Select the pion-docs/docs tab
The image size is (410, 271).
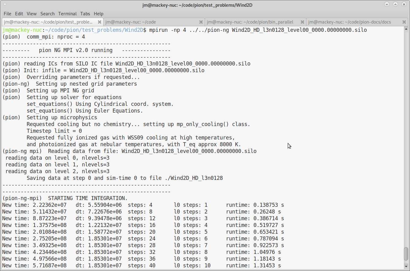point(349,22)
